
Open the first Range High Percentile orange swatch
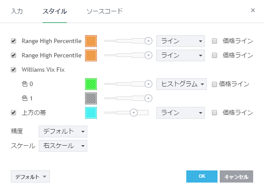[x=91, y=41]
